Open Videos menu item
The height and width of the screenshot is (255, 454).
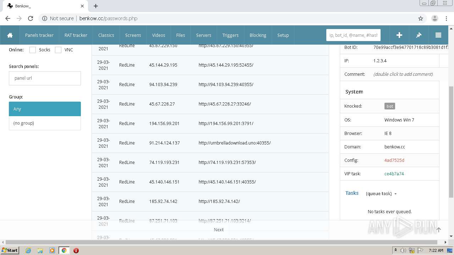point(159,35)
